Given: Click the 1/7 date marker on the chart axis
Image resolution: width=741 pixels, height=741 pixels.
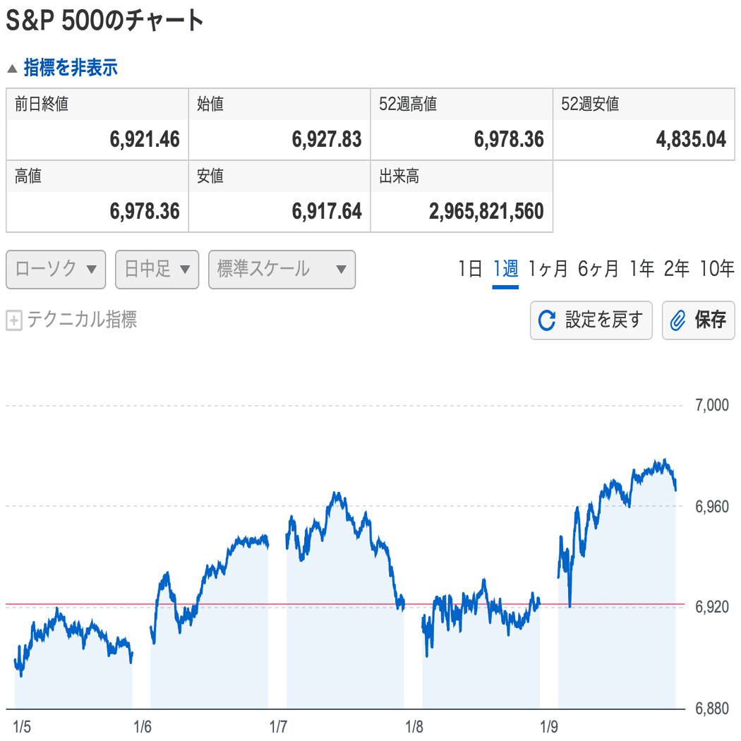Looking at the screenshot, I should (278, 726).
